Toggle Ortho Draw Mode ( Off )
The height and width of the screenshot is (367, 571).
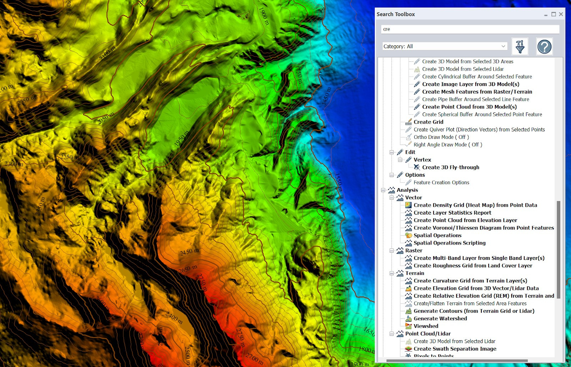click(441, 137)
